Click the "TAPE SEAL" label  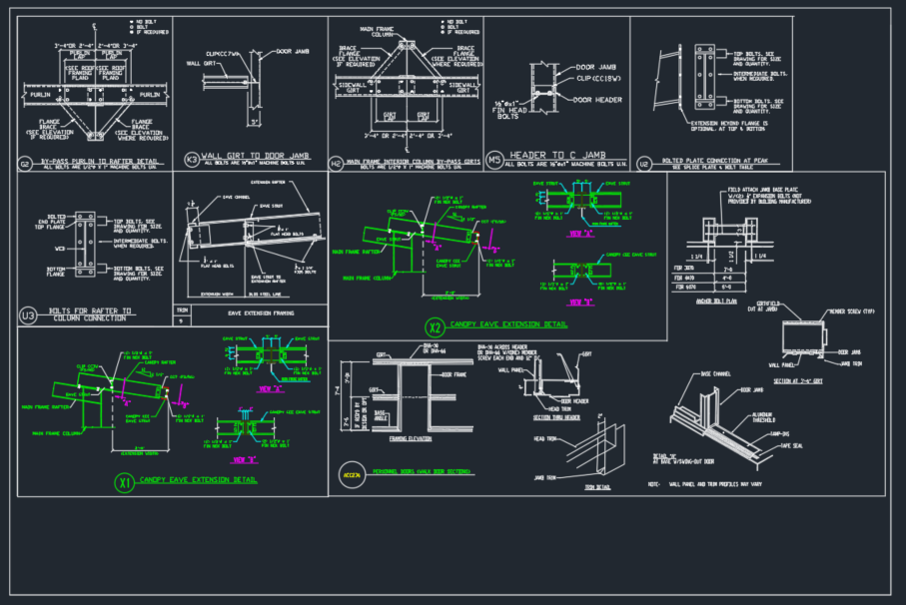[791, 445]
